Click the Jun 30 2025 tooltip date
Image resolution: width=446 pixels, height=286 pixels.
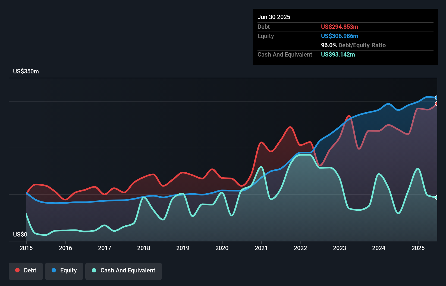click(274, 17)
